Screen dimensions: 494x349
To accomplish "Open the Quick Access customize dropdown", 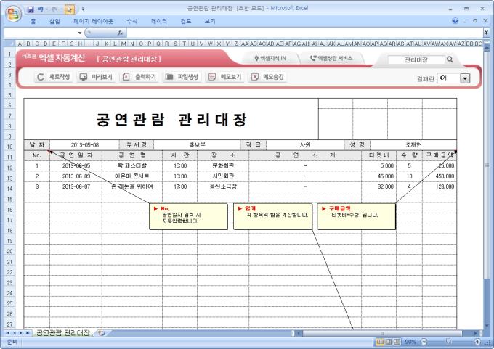I will [x=83, y=9].
